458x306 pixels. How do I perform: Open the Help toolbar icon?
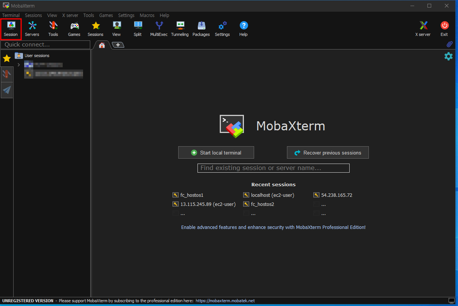(244, 29)
